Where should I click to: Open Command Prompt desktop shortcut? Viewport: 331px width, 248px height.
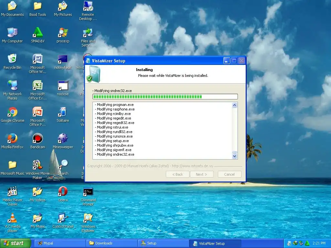click(88, 196)
